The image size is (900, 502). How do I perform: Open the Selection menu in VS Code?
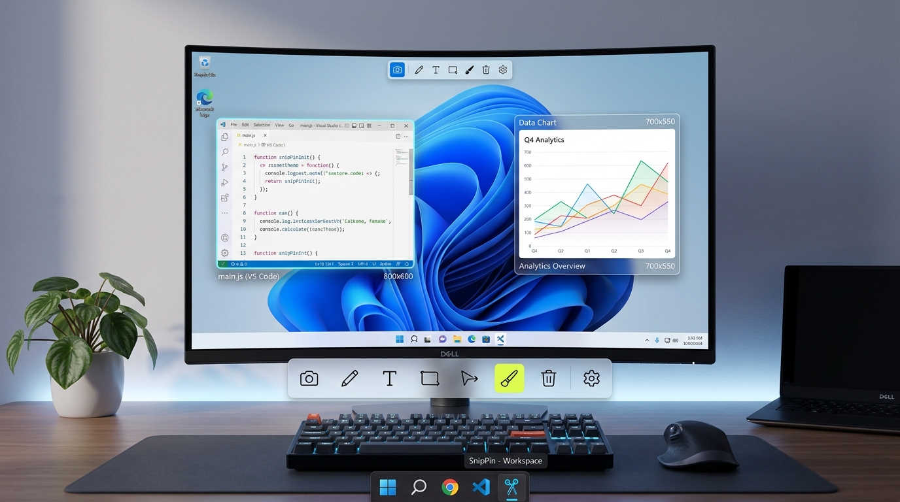262,125
